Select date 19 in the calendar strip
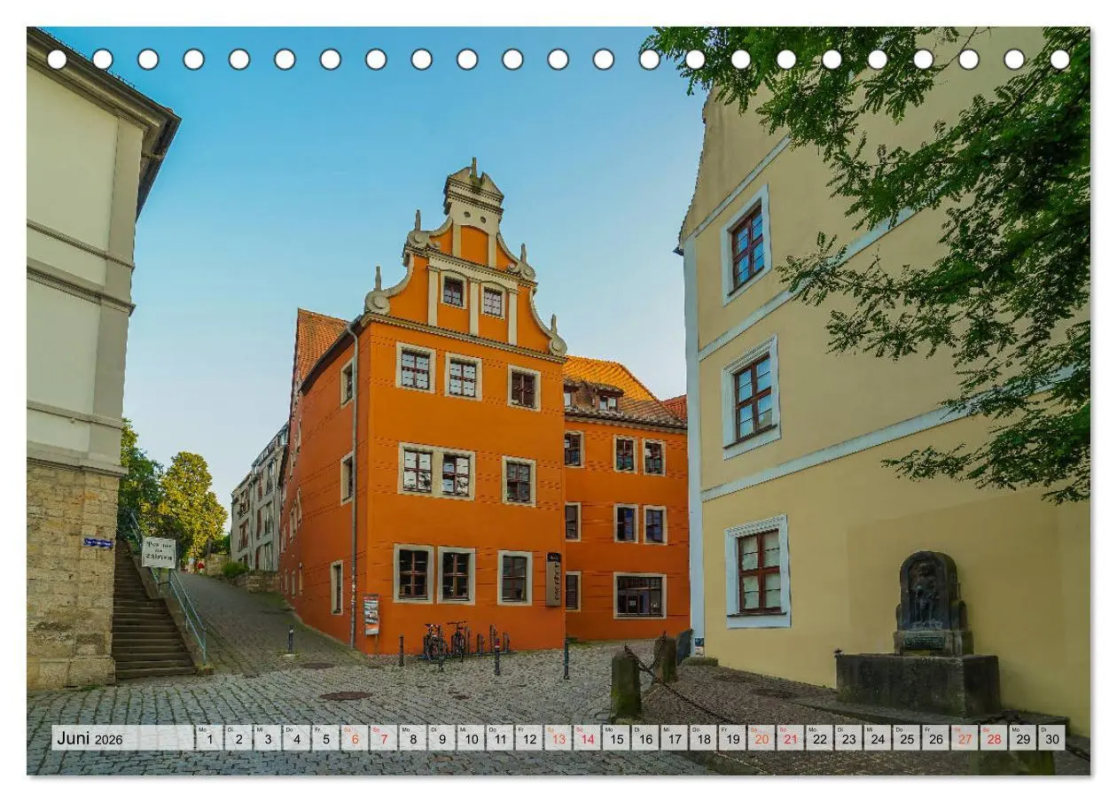 [x=732, y=738]
